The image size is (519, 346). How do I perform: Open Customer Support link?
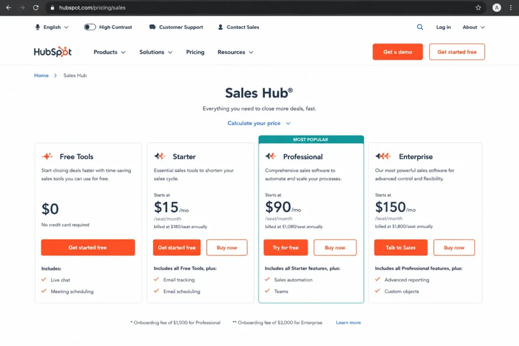pyautogui.click(x=181, y=27)
